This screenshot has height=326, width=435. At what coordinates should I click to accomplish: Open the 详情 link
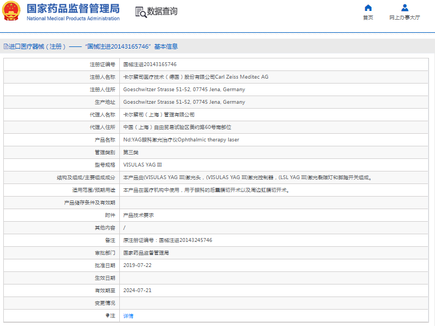click(x=128, y=316)
